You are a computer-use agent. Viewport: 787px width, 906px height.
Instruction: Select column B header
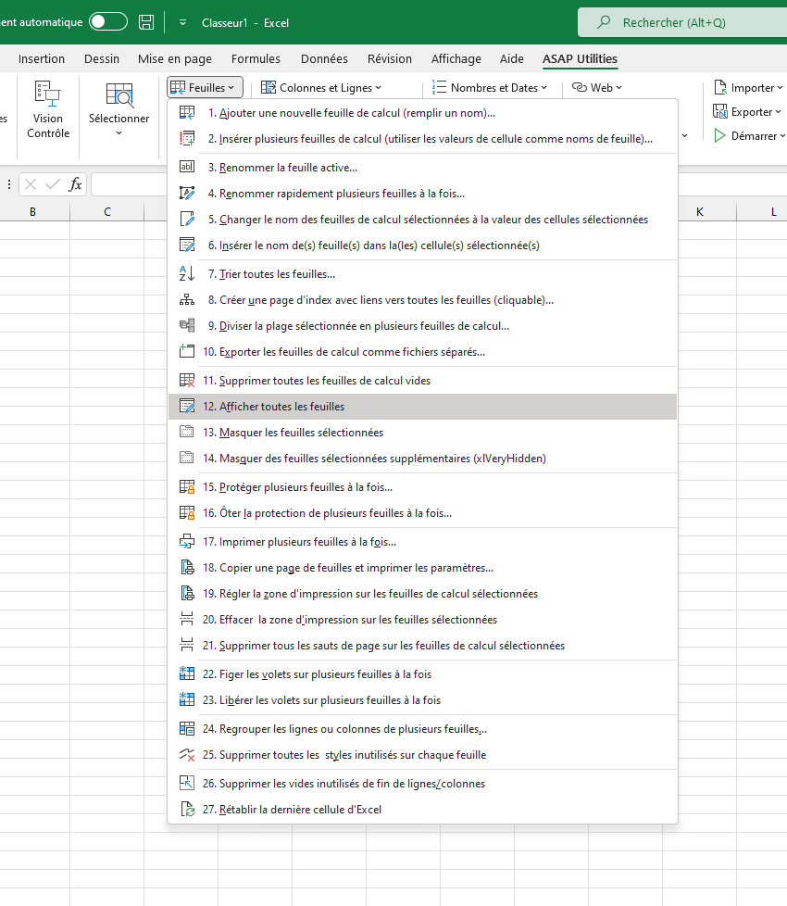point(33,212)
